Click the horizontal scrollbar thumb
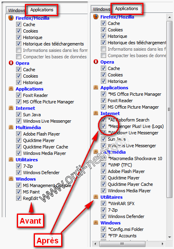Image resolution: width=174 pixels, height=249 pixels. click(x=122, y=244)
